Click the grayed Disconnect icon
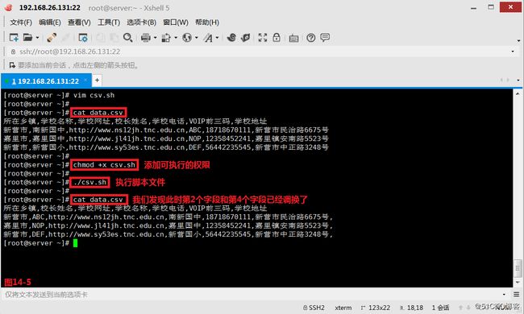The height and width of the screenshot is (314, 524). pyautogui.click(x=65, y=37)
